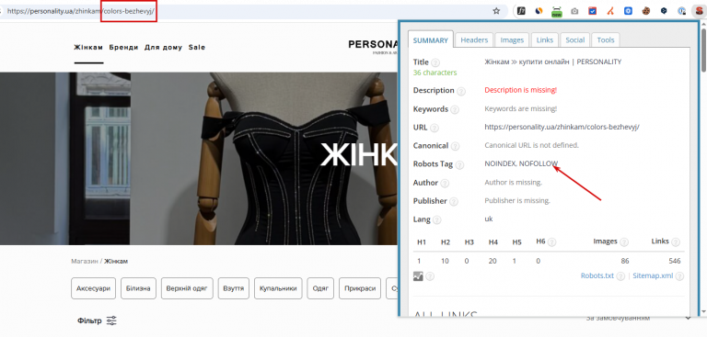The width and height of the screenshot is (707, 337).
Task: Open the Для дому menu item
Action: 163,47
